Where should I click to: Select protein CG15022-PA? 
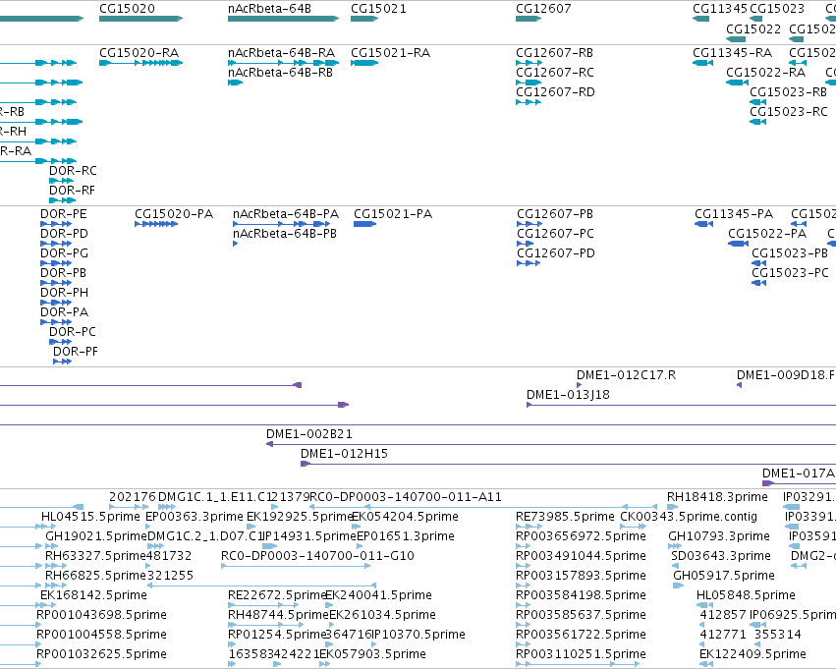coord(739,244)
